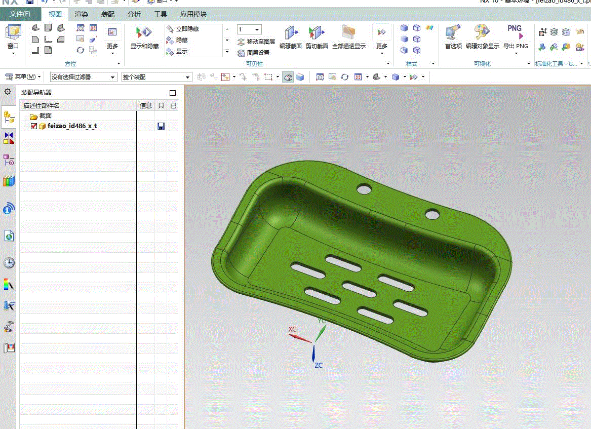Switch to the 应用模块 ribbon tab
The height and width of the screenshot is (429, 591).
pyautogui.click(x=193, y=14)
